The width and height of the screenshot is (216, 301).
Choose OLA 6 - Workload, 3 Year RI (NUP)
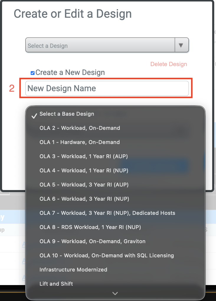click(84, 199)
